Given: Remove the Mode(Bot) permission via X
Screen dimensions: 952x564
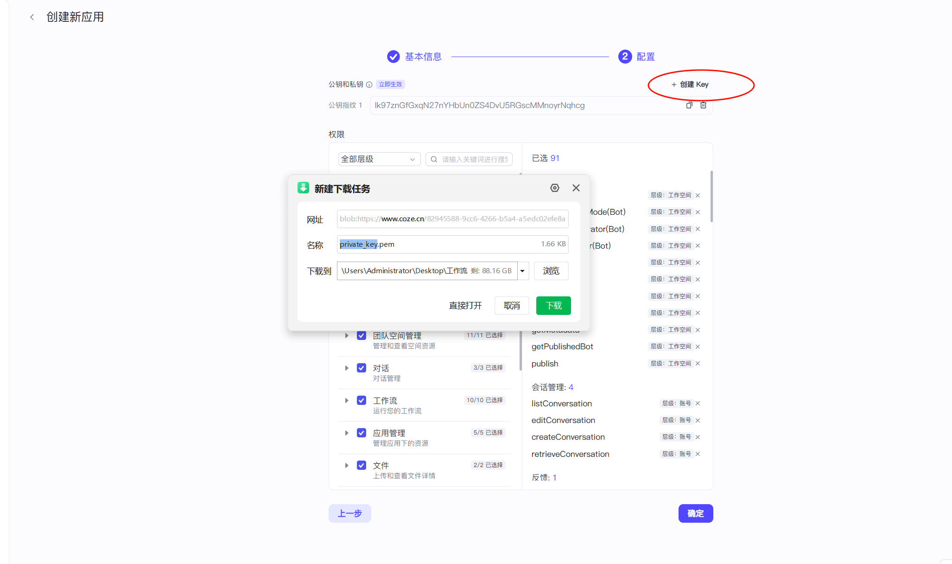Looking at the screenshot, I should click(x=698, y=212).
